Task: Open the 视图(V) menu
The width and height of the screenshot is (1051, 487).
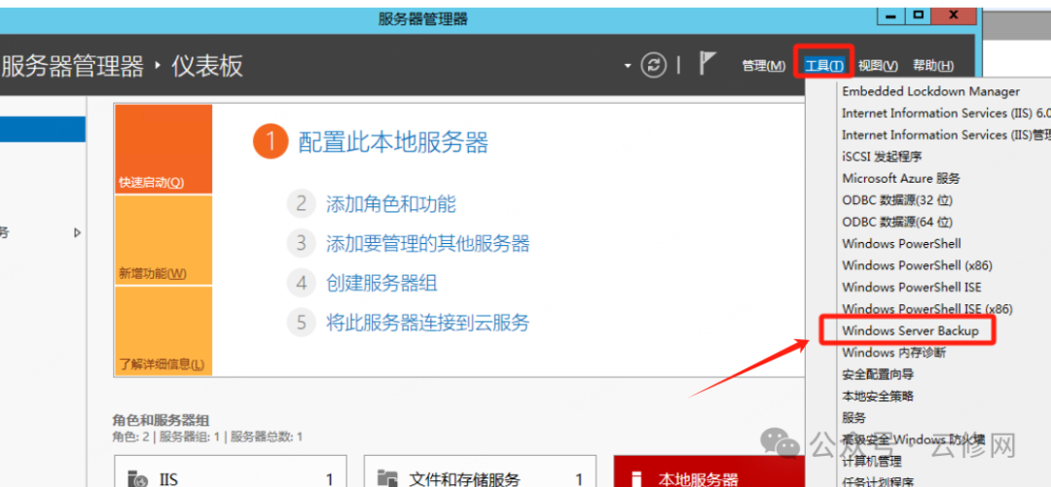Action: [x=878, y=66]
